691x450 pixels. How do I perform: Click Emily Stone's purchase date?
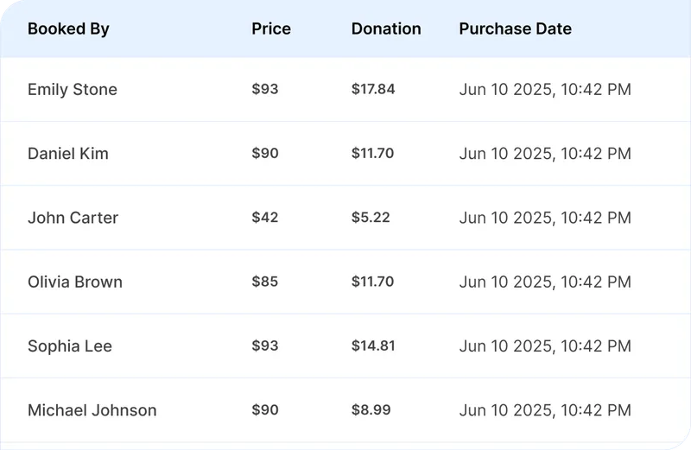tap(545, 90)
